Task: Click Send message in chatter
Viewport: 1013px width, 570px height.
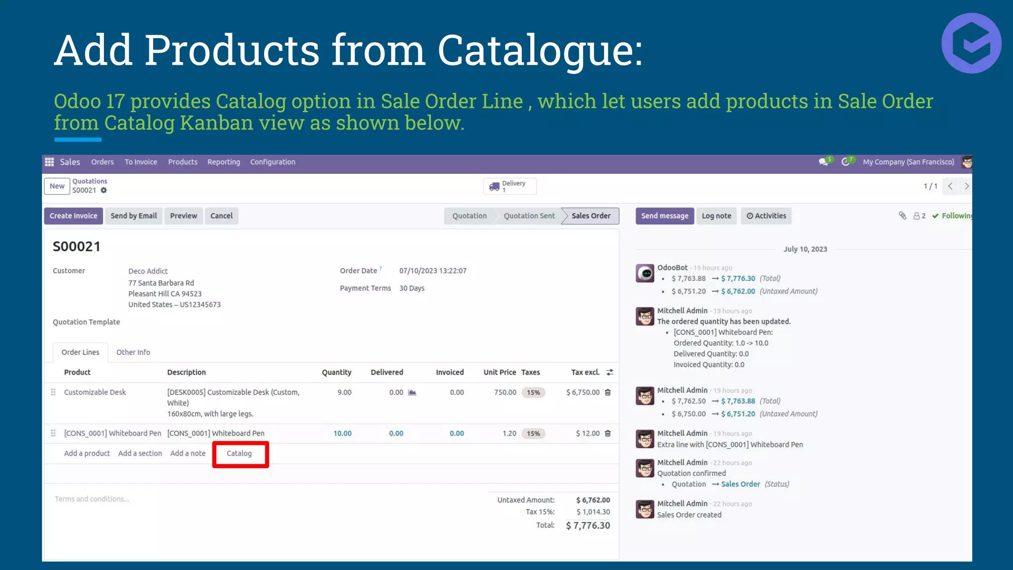Action: 665,216
